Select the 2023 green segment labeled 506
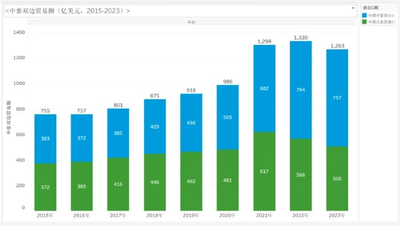 [x=337, y=179]
